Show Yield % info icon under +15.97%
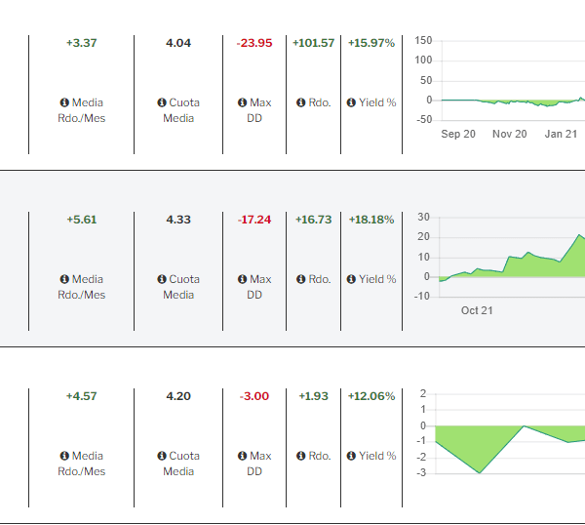This screenshot has height=525, width=585. [x=351, y=102]
